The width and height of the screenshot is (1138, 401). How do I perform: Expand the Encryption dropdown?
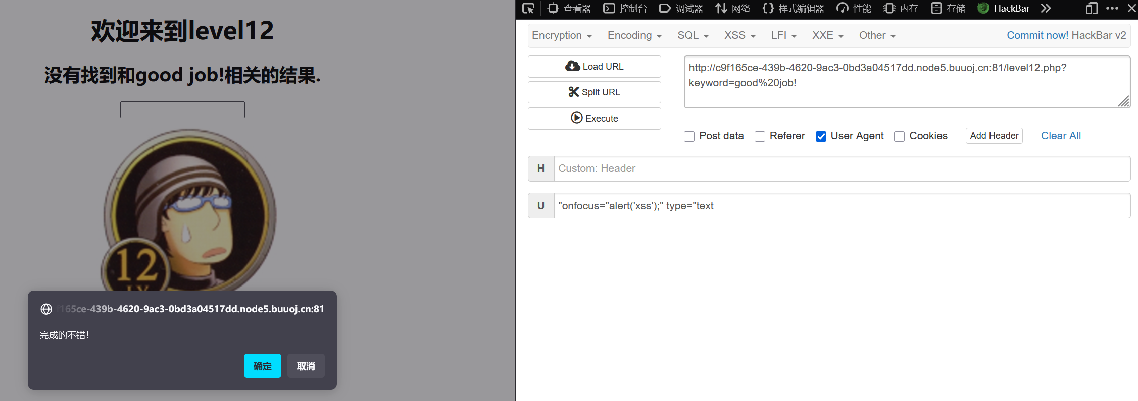click(x=562, y=36)
